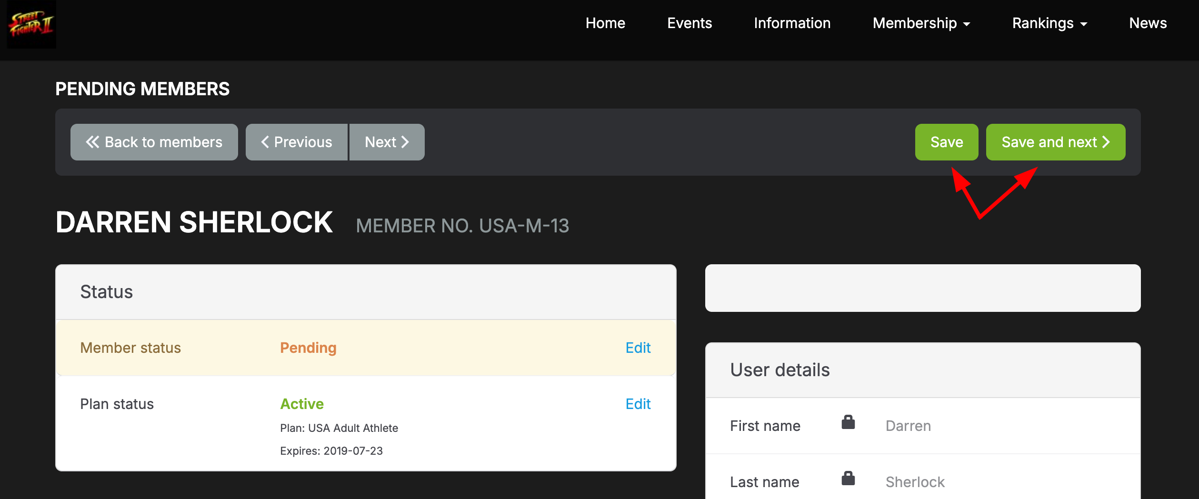
Task: Click the chevron on Save and next
Action: (1106, 142)
